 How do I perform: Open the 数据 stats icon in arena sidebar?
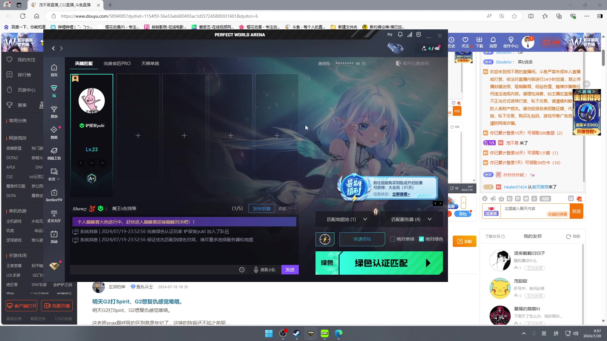tap(54, 133)
